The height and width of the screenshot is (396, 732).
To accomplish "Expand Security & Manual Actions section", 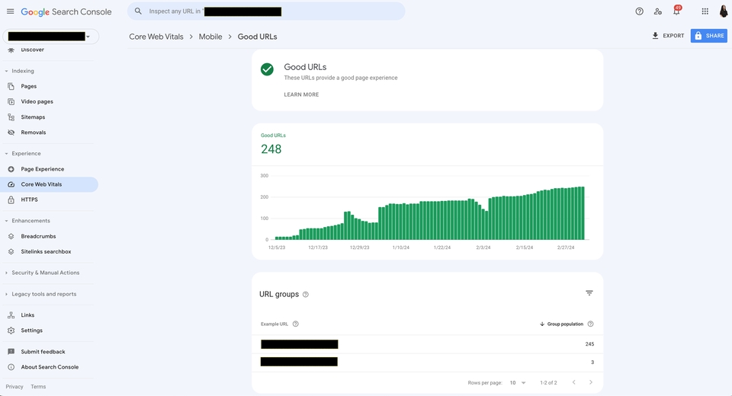I will (x=7, y=273).
